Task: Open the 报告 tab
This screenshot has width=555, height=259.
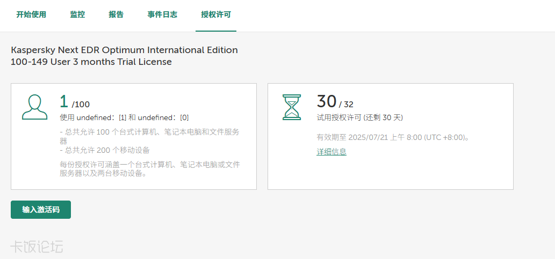Action: tap(116, 15)
